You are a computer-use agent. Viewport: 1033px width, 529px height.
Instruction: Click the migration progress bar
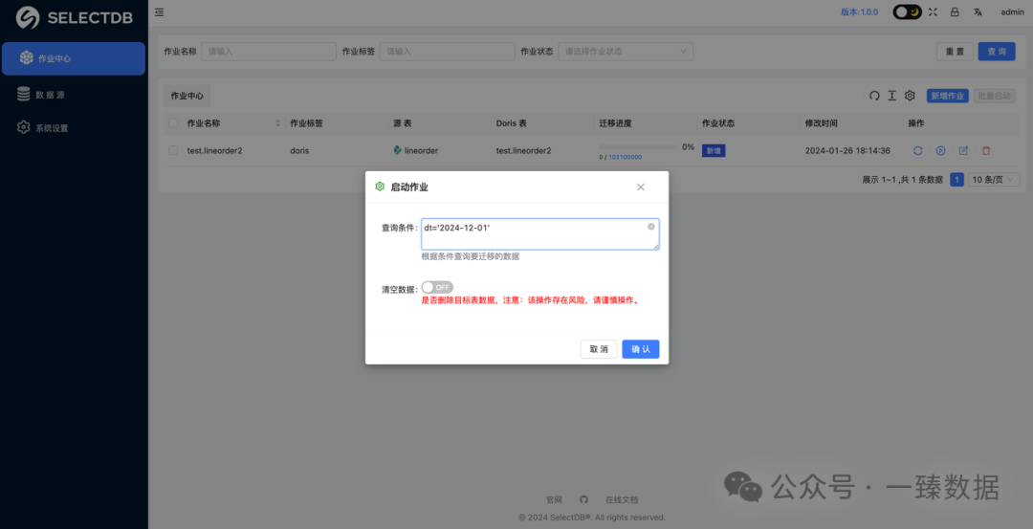pyautogui.click(x=638, y=147)
